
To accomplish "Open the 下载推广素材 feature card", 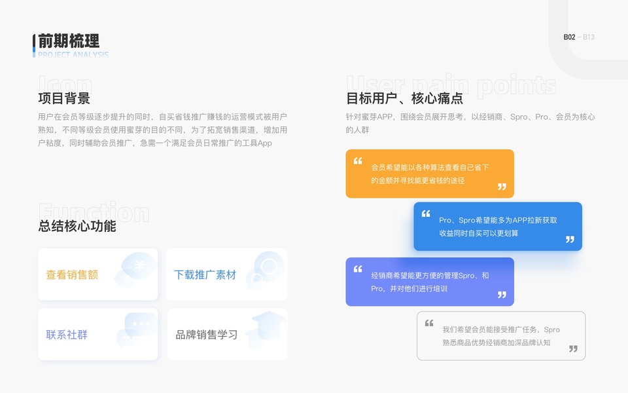I will point(227,274).
